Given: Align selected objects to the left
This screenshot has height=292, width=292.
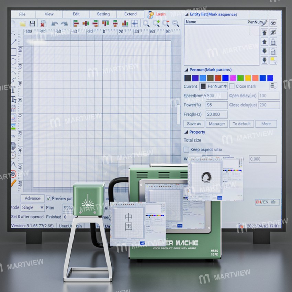Looking at the screenshot, I should [76, 23].
